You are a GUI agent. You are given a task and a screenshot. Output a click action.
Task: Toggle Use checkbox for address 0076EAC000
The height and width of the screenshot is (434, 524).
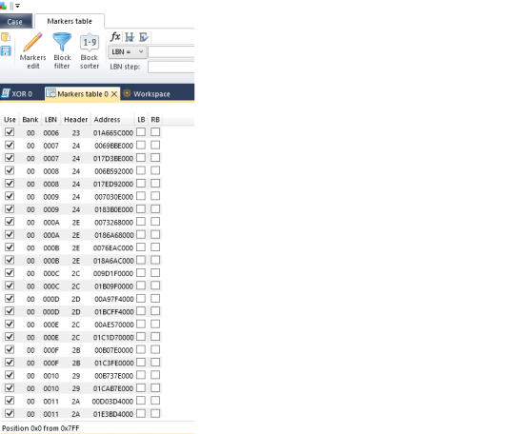(x=10, y=247)
